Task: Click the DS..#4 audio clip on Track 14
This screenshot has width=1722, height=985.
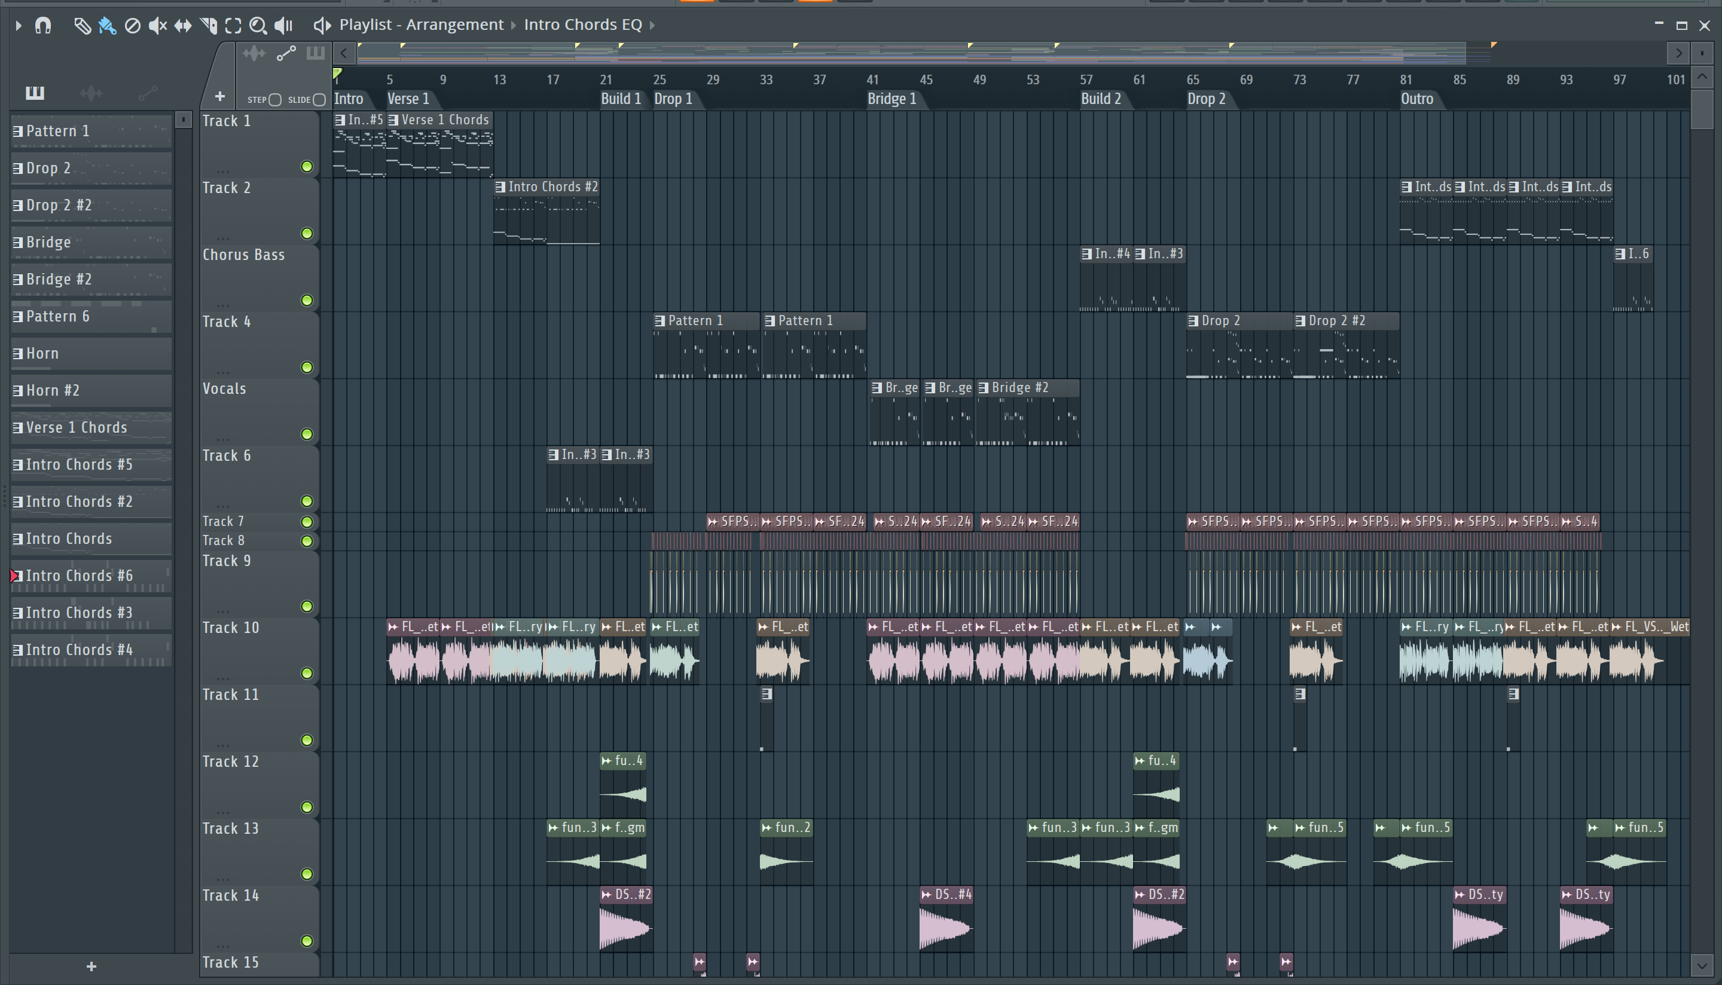Action: coord(946,919)
